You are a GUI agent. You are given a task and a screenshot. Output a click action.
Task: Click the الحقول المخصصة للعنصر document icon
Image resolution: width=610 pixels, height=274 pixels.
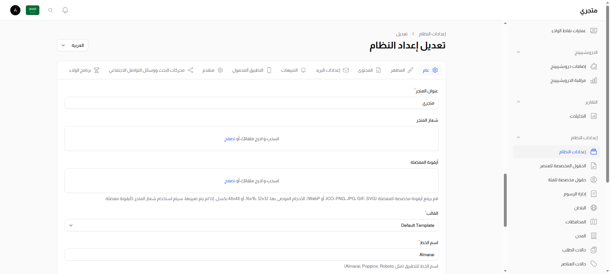click(x=594, y=166)
